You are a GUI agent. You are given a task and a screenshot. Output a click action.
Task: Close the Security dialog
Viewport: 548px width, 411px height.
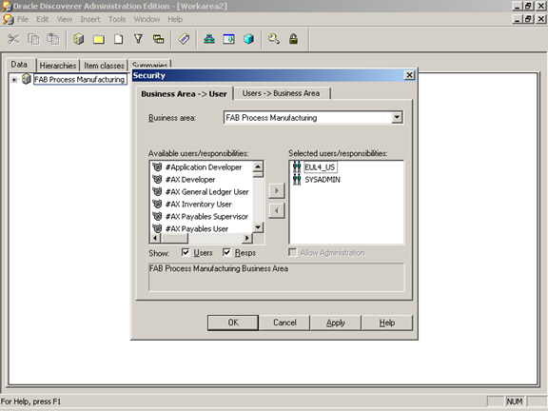[409, 75]
